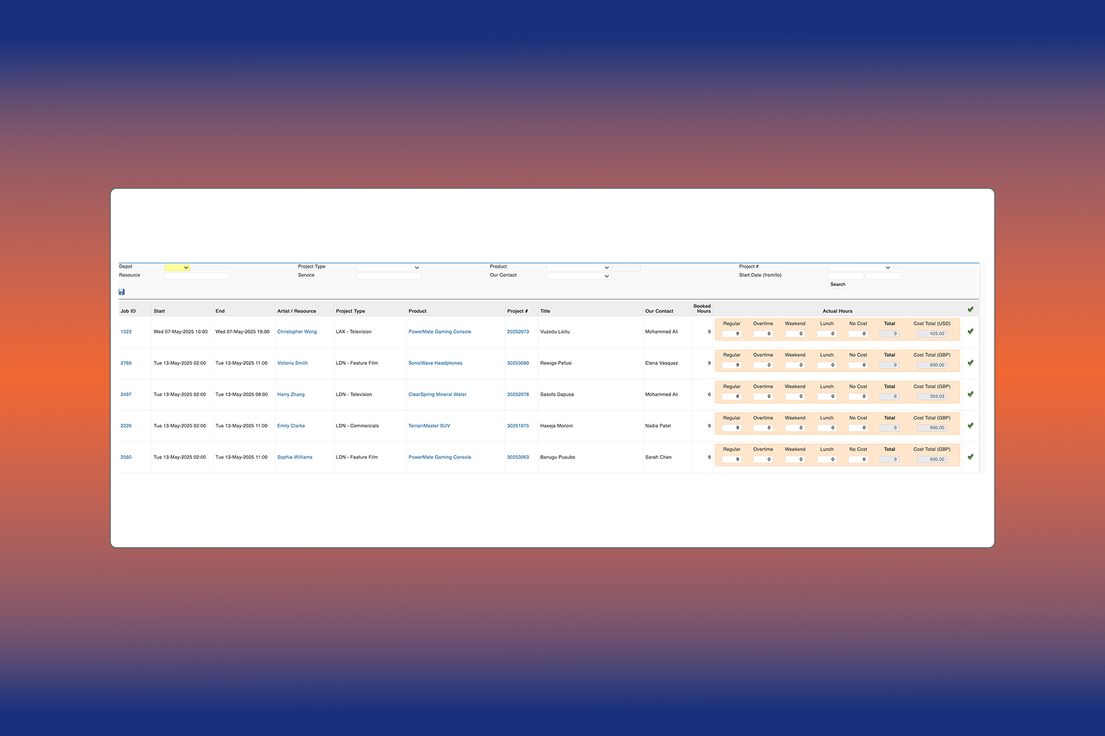Open project number 30251075 link
Viewport: 1105px width, 736px height.
[518, 426]
